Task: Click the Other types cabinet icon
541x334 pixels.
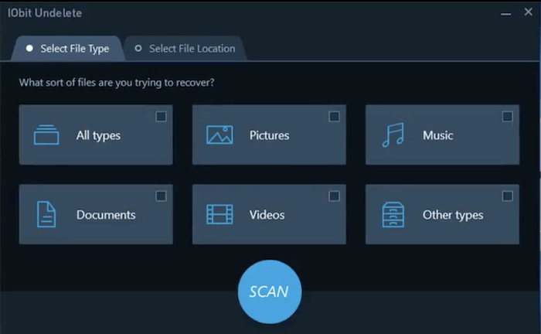Action: (393, 215)
